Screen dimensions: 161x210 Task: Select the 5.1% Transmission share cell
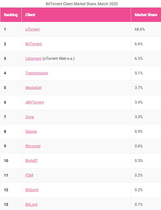(146, 73)
